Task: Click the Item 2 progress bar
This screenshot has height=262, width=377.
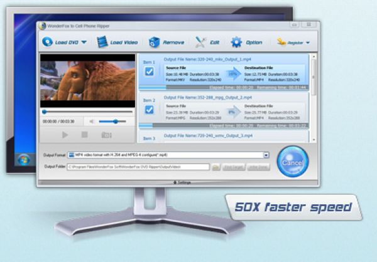Action: click(x=224, y=125)
